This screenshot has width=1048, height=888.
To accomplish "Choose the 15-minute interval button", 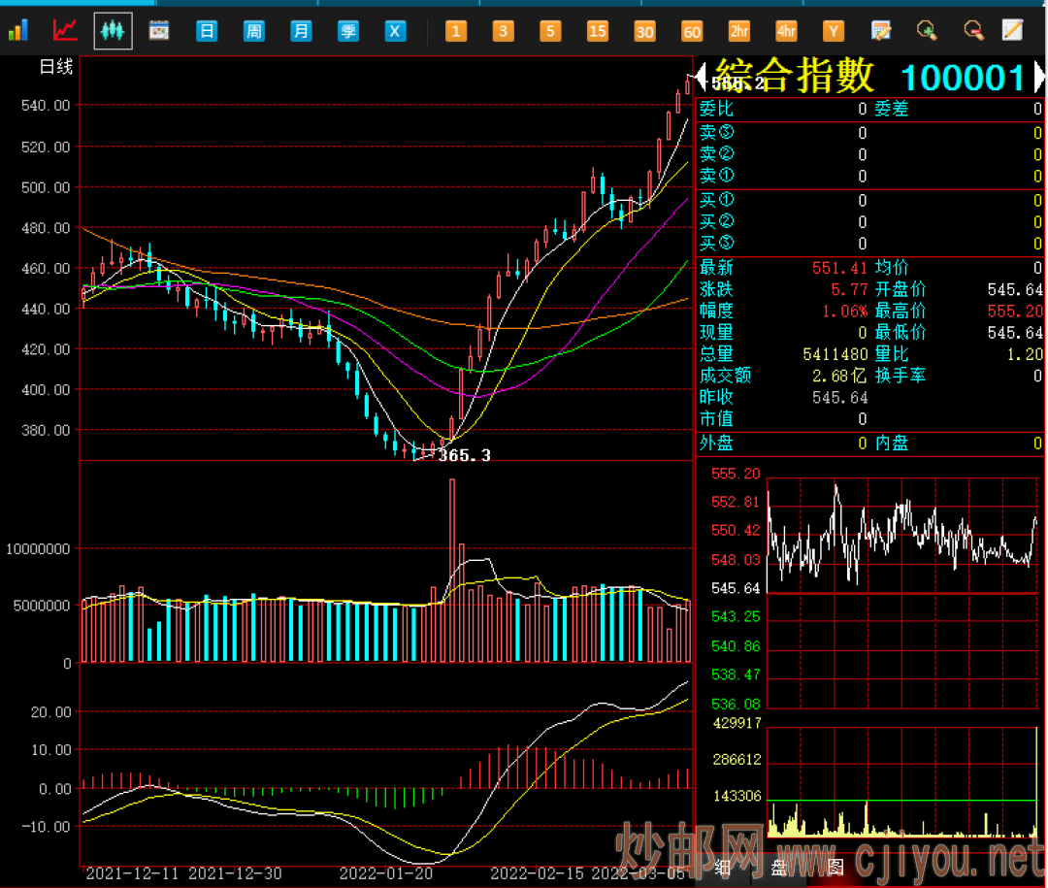I will pos(598,31).
